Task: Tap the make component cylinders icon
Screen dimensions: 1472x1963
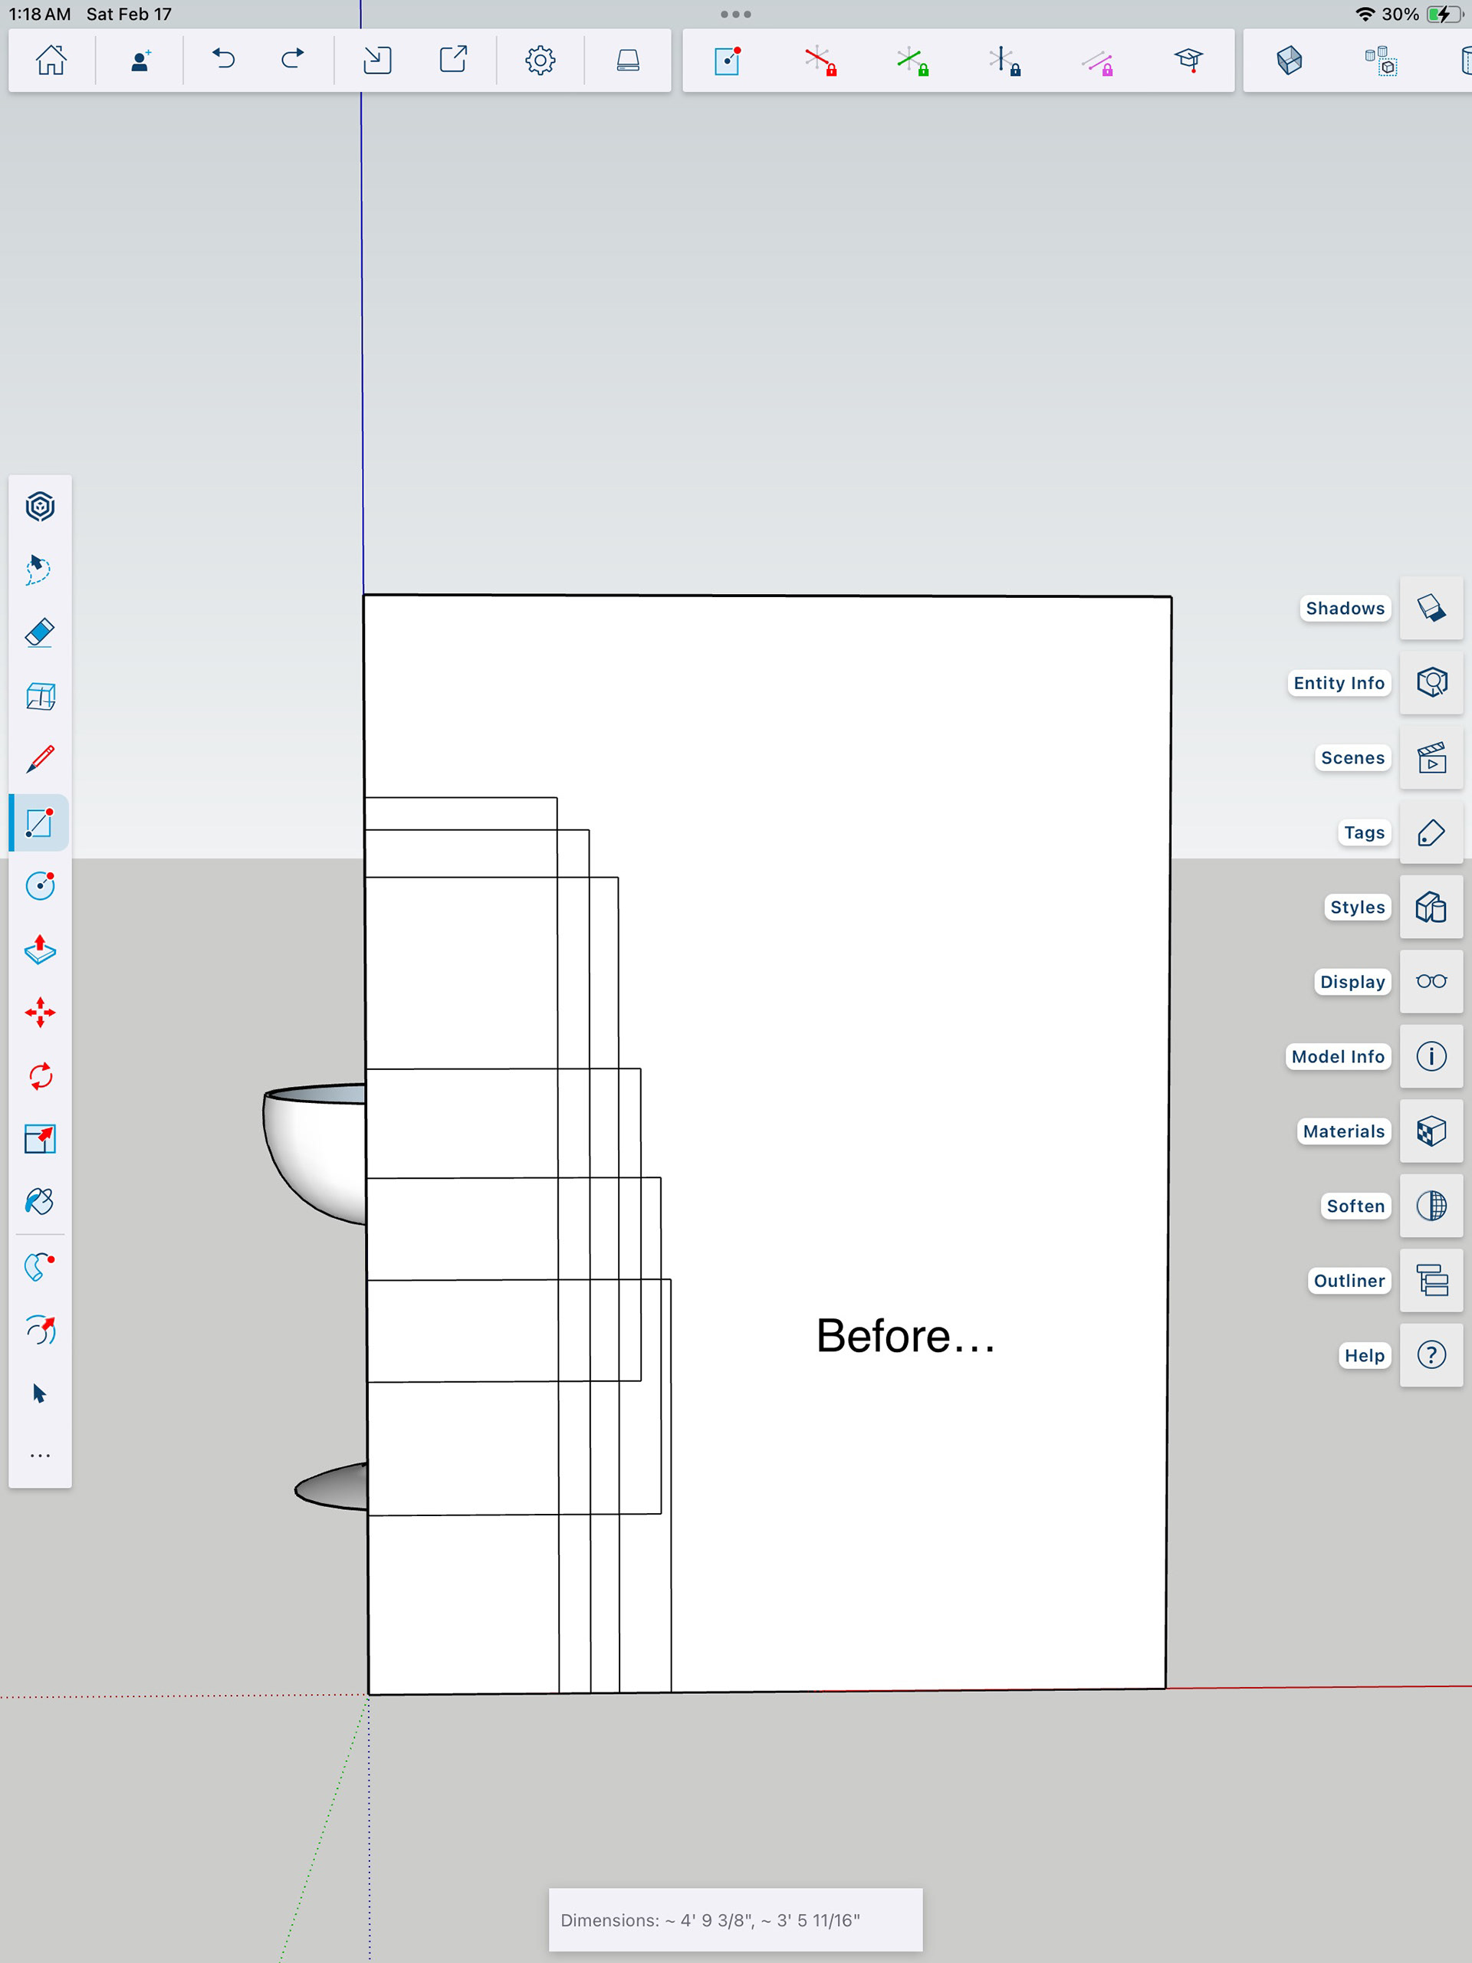Action: click(x=1381, y=61)
